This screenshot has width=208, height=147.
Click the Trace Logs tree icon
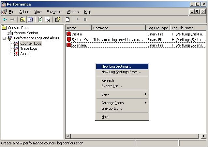point(16,48)
